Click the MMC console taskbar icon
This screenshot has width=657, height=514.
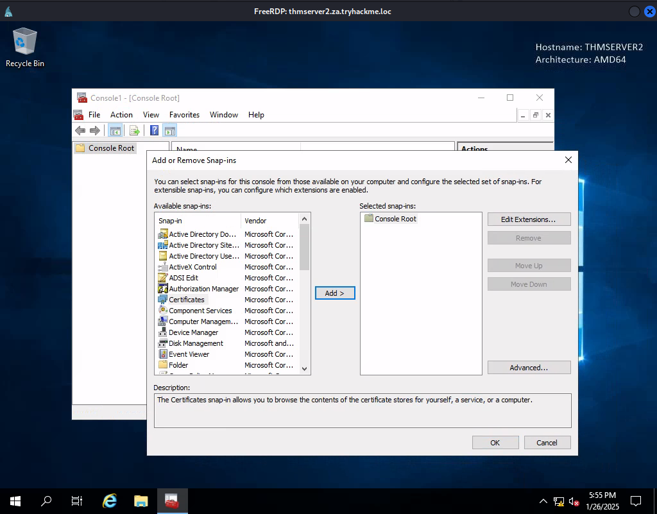click(x=172, y=501)
